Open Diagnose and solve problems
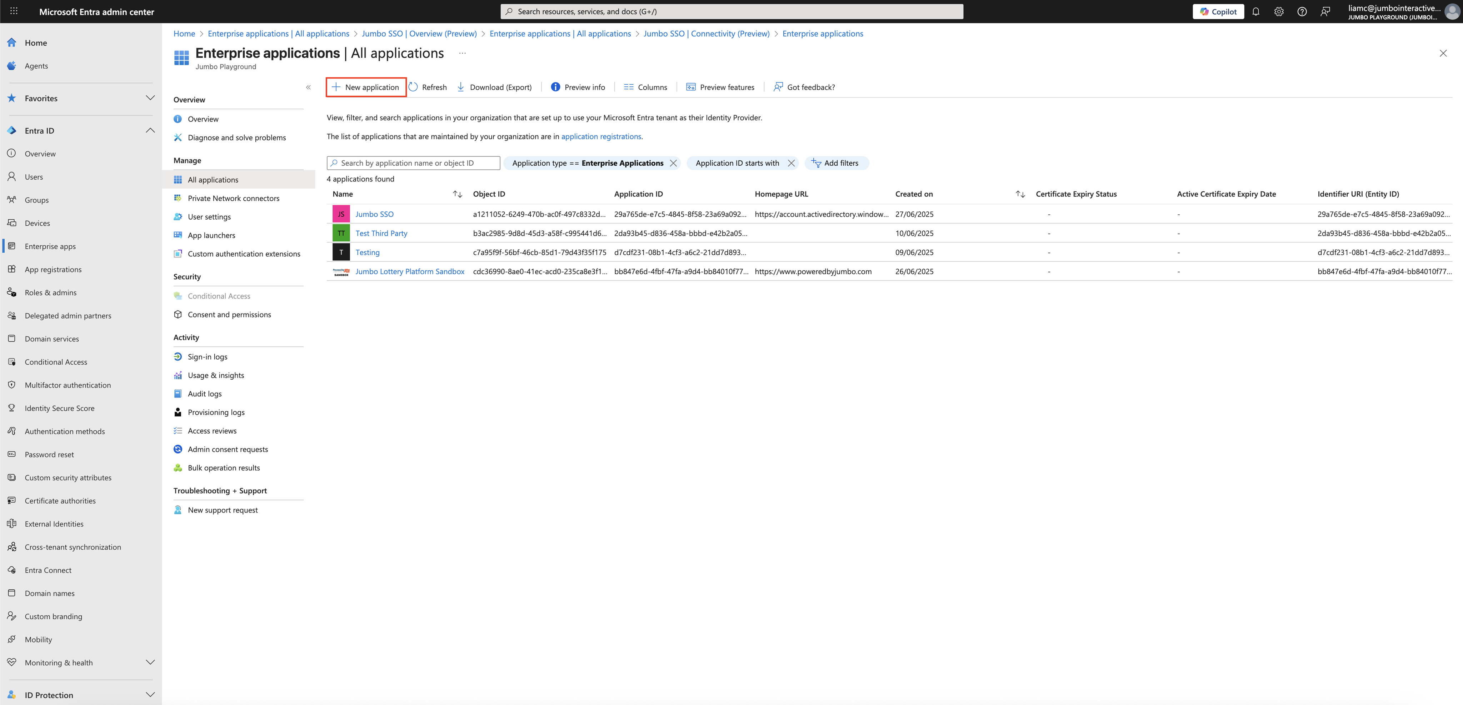 tap(237, 137)
